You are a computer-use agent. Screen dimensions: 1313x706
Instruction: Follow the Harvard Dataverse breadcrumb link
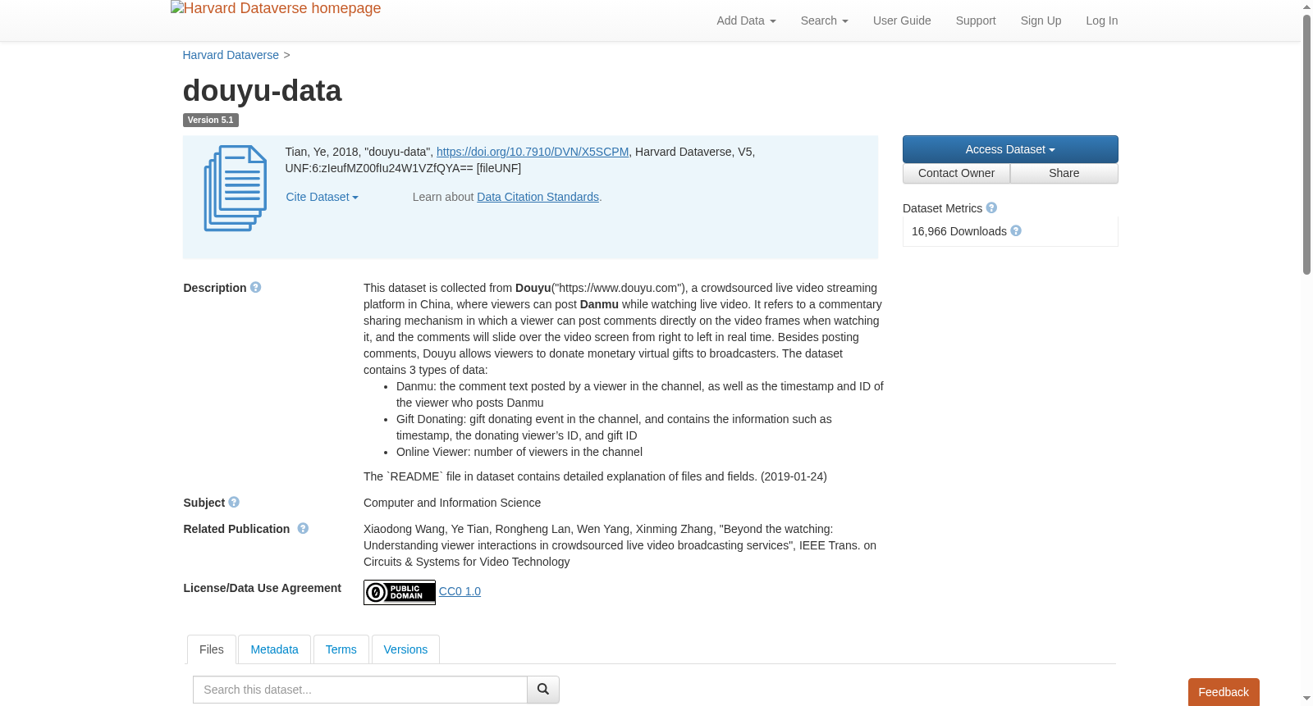[231, 55]
